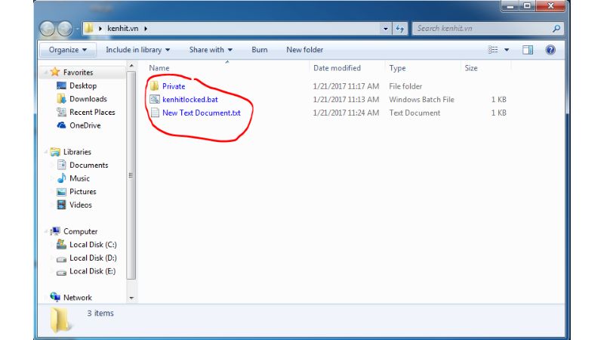This screenshot has width=604, height=340.
Task: Collapse the Computer group
Action: coord(46,231)
